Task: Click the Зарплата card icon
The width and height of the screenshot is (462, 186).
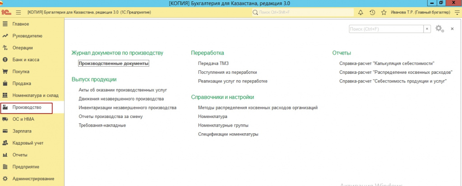Action: pyautogui.click(x=5, y=131)
